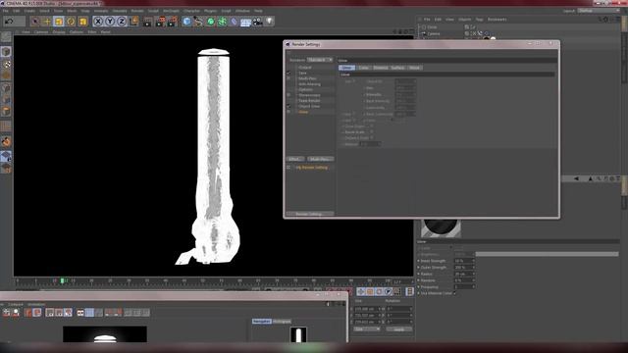The image size is (628, 353).
Task: Select the Surface tab in Render Settings
Action: click(397, 68)
